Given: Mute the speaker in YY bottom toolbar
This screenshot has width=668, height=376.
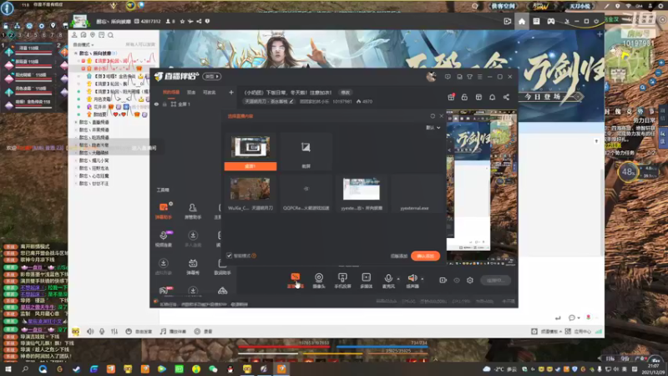Looking at the screenshot, I should (x=90, y=331).
